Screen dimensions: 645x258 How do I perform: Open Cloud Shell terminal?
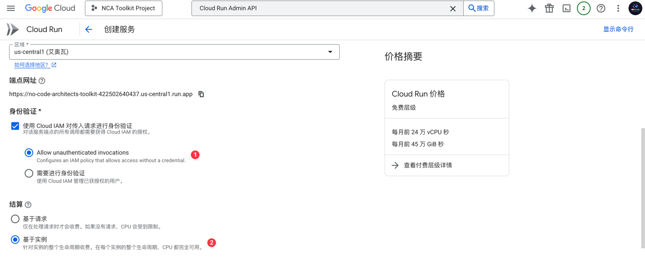[x=566, y=8]
